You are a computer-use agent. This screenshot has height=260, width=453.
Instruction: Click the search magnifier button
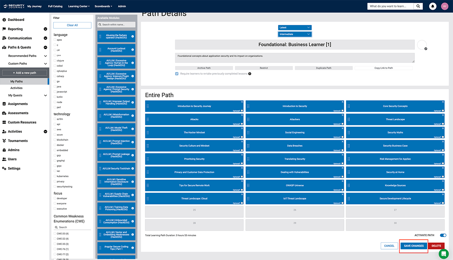click(418, 6)
